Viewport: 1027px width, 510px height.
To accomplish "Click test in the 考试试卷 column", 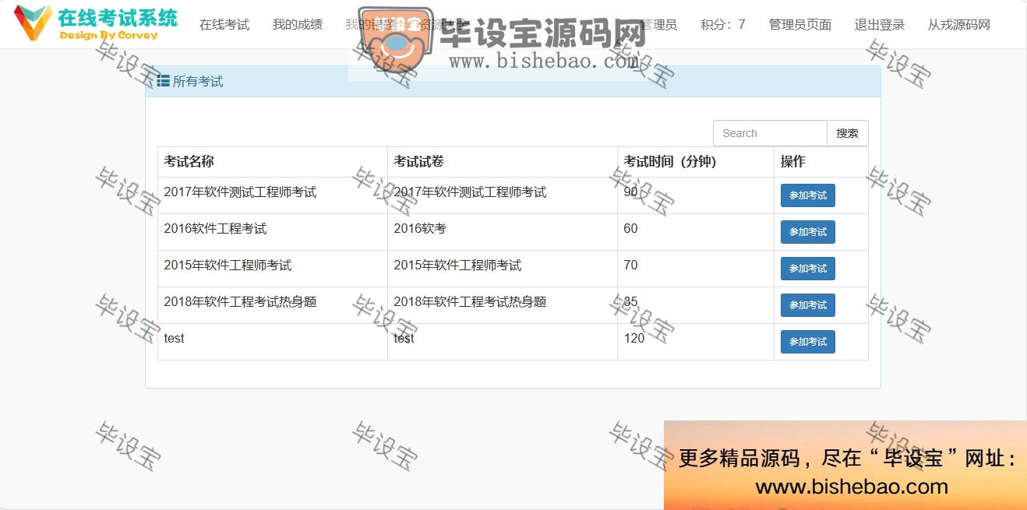I will coord(404,338).
